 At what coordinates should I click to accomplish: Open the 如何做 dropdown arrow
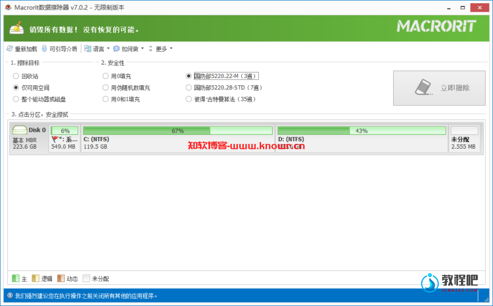[143, 48]
